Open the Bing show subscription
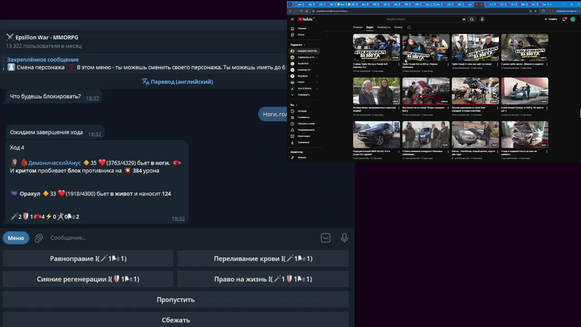Screen dimensions: 581x327 pyautogui.click(x=305, y=76)
